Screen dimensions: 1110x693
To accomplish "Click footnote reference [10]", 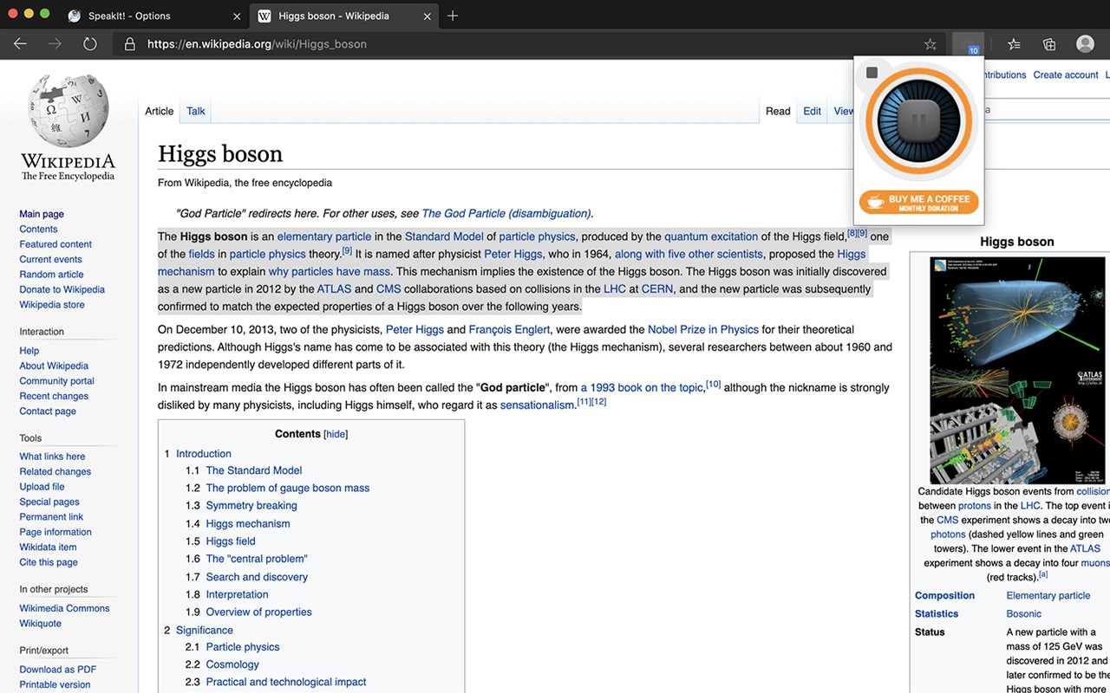I will pos(714,384).
